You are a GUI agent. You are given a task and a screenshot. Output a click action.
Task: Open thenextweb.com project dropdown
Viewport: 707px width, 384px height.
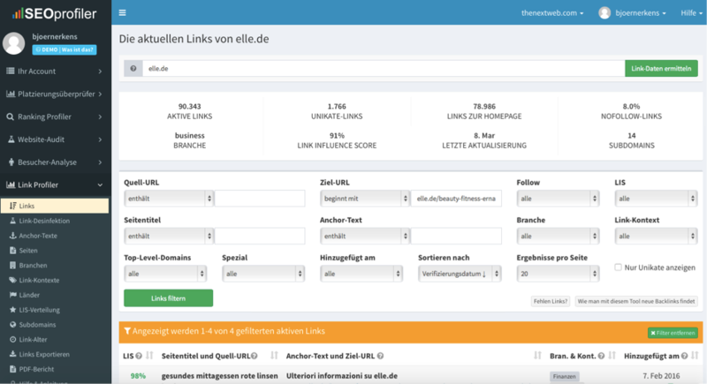point(552,13)
